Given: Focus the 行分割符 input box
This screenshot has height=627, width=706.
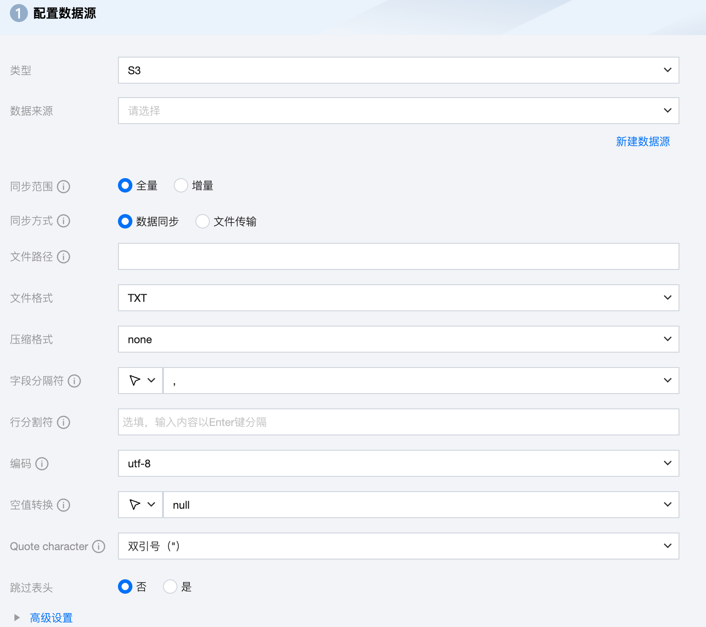Looking at the screenshot, I should (398, 422).
